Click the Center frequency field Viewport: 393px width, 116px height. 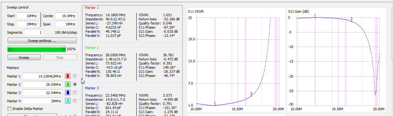pos(66,16)
